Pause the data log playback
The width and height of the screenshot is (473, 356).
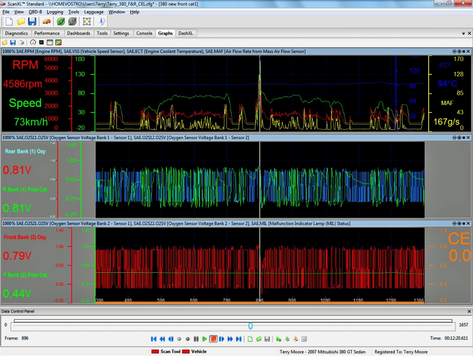(x=196, y=339)
